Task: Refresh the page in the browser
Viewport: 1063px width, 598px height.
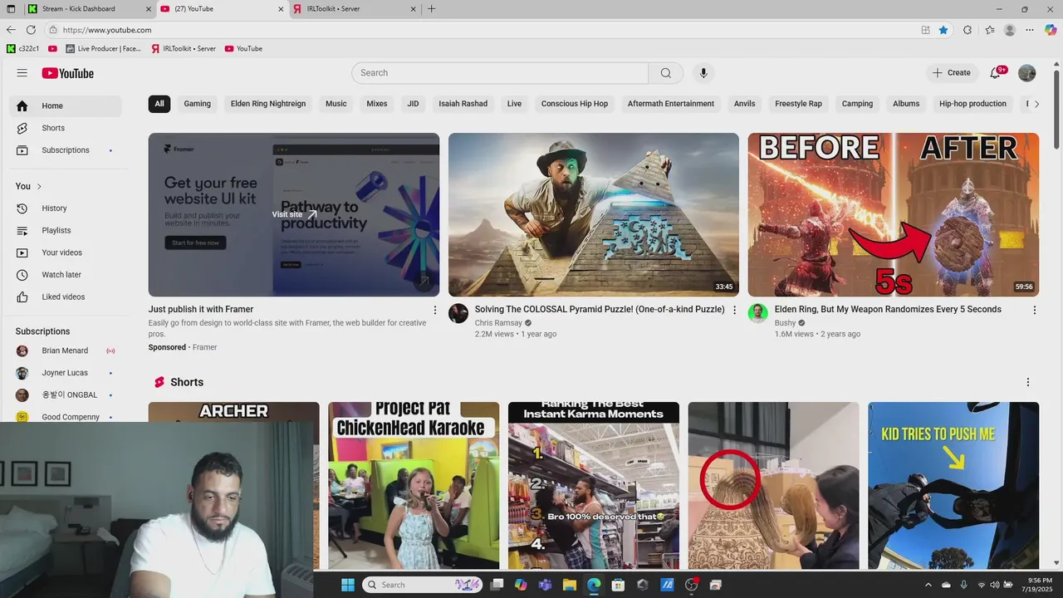Action: tap(31, 30)
